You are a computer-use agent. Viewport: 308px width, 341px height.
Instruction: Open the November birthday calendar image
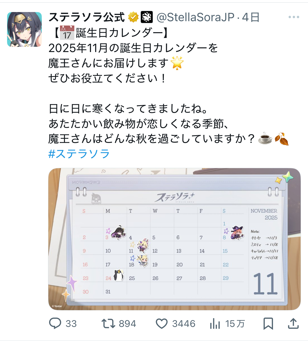(175, 239)
